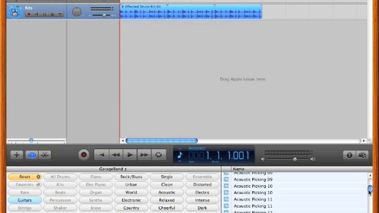Click the Synths keyword button
The image size is (379, 213).
tap(96, 200)
